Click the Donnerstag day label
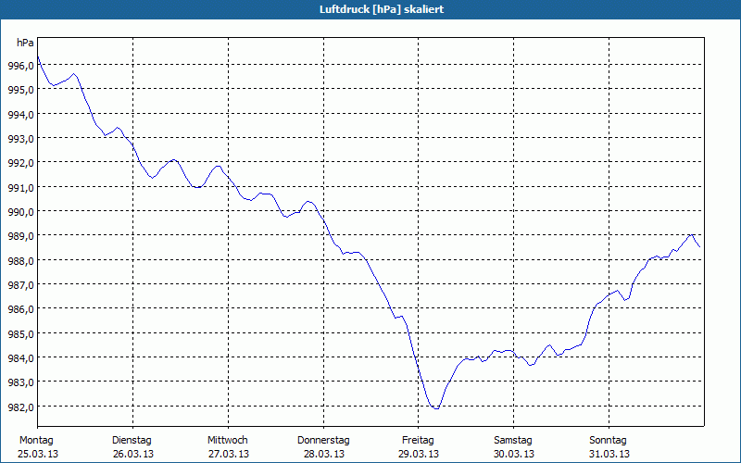This screenshot has height=463, width=741. tap(323, 441)
